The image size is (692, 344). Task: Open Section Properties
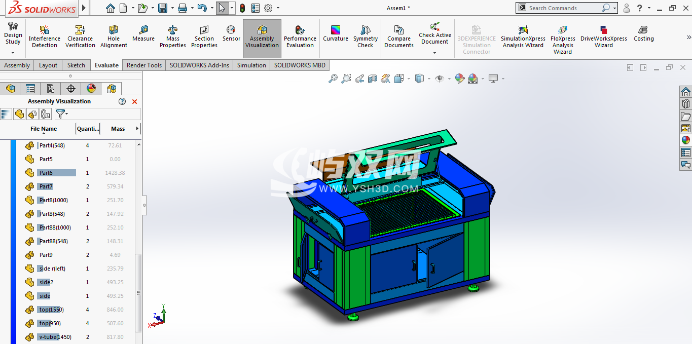[x=204, y=36]
